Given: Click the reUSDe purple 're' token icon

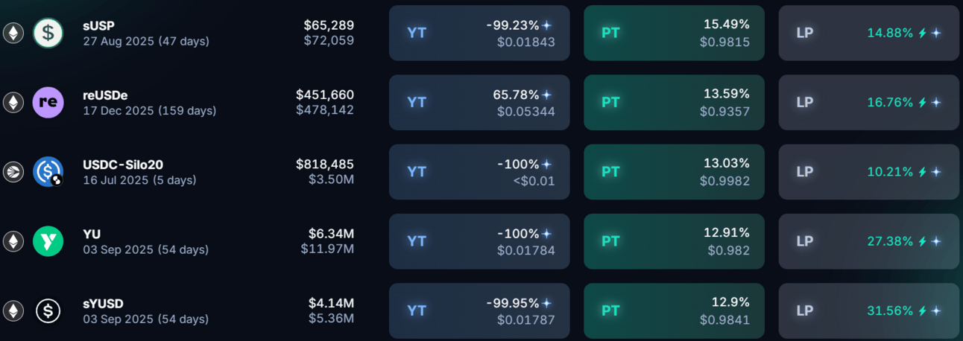Looking at the screenshot, I should (x=48, y=102).
